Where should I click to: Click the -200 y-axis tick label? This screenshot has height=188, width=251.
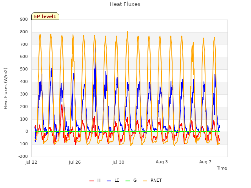point(23,156)
